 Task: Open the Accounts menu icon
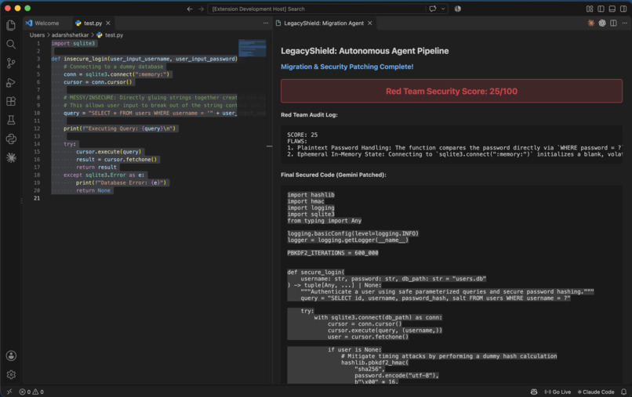click(x=11, y=355)
